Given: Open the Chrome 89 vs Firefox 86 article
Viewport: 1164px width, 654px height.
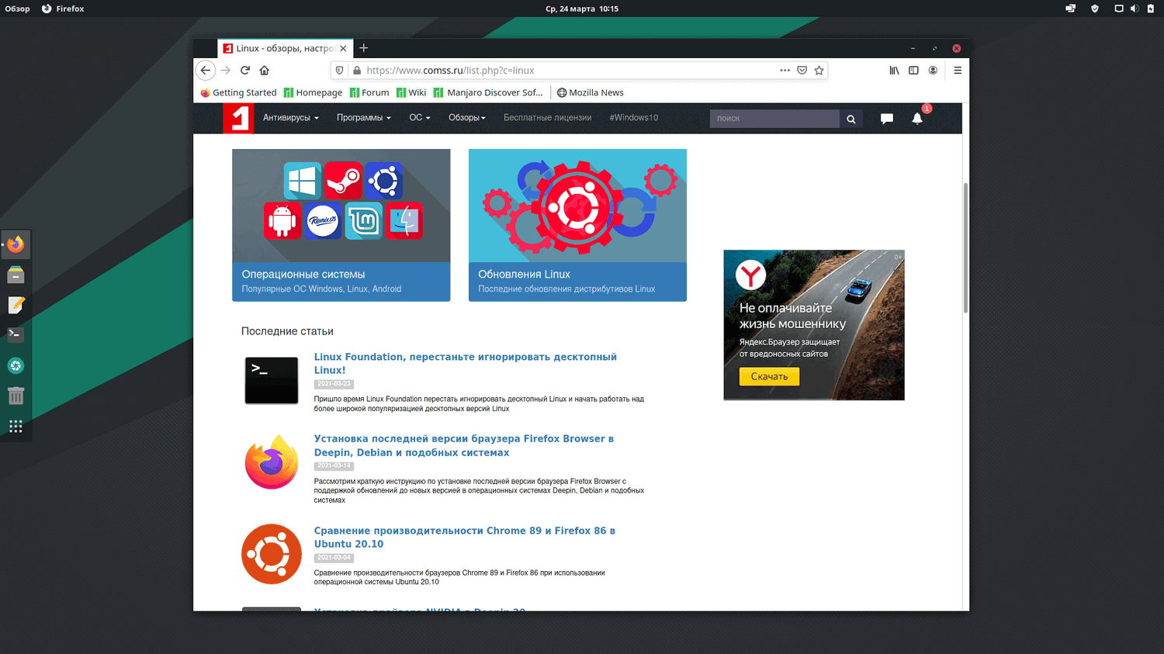Looking at the screenshot, I should (x=465, y=537).
